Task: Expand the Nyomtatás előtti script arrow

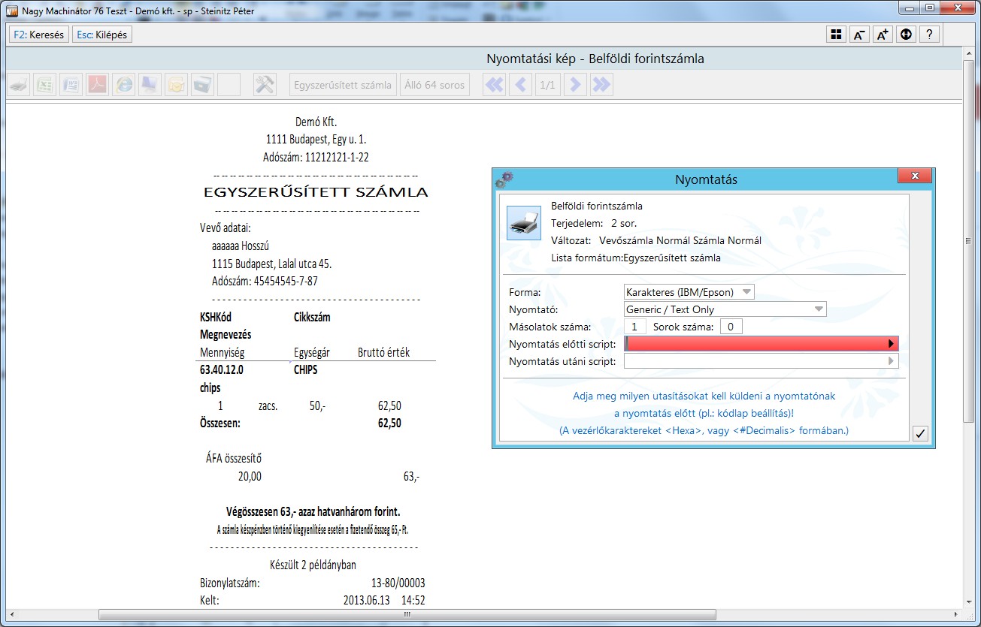Action: coord(892,344)
